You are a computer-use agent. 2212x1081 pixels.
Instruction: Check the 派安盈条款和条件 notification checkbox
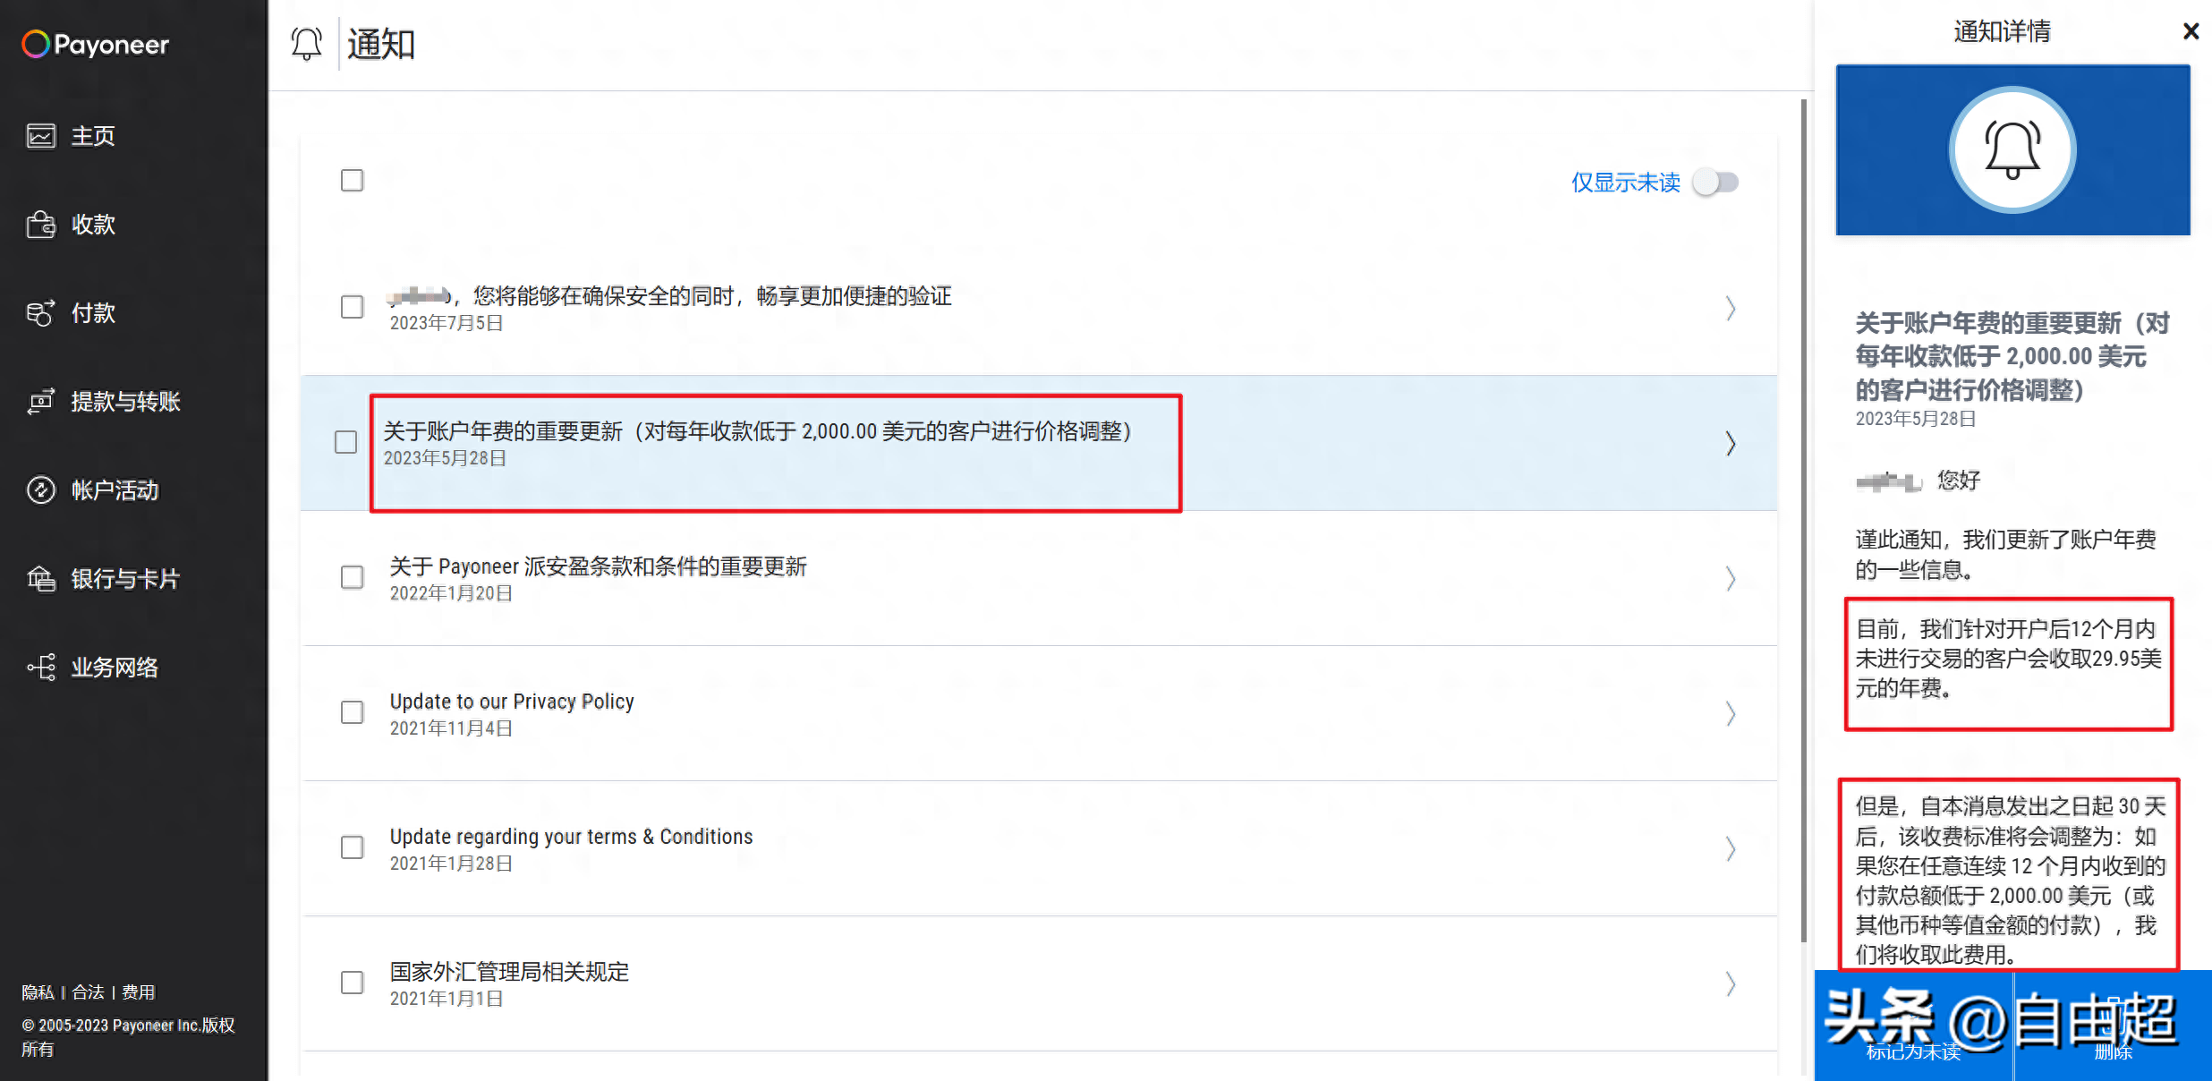(x=353, y=577)
